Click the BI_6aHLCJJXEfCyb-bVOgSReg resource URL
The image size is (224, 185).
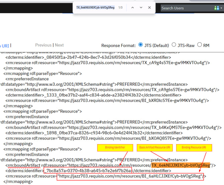[x=130, y=176]
